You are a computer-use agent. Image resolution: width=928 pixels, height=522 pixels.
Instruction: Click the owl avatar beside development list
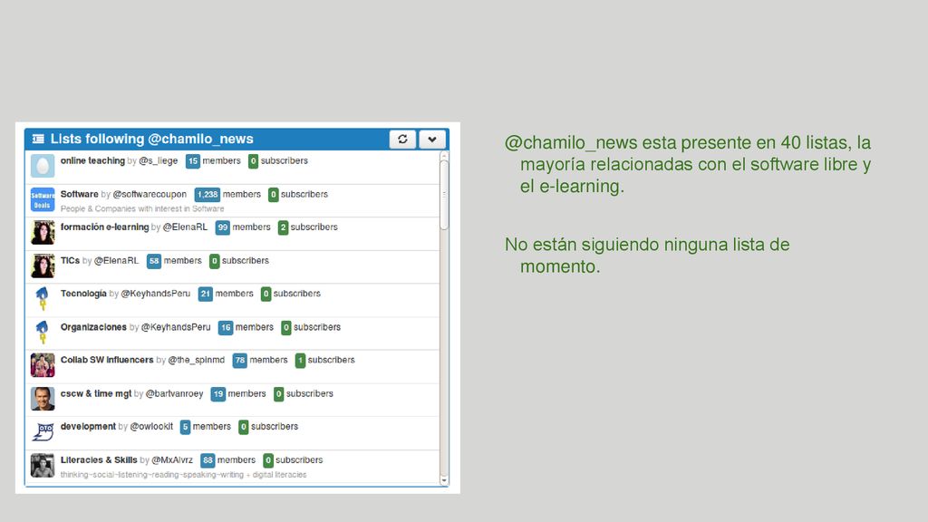coord(43,432)
